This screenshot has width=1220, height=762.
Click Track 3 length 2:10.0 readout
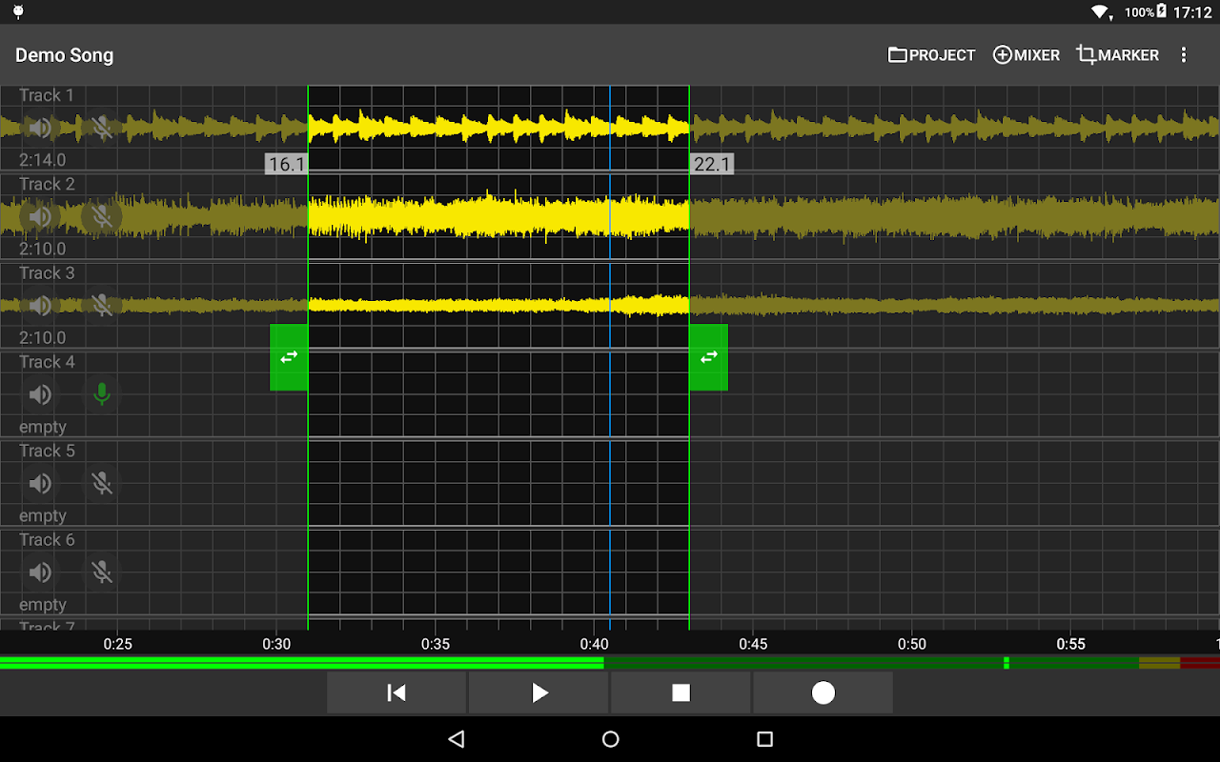[x=43, y=337]
